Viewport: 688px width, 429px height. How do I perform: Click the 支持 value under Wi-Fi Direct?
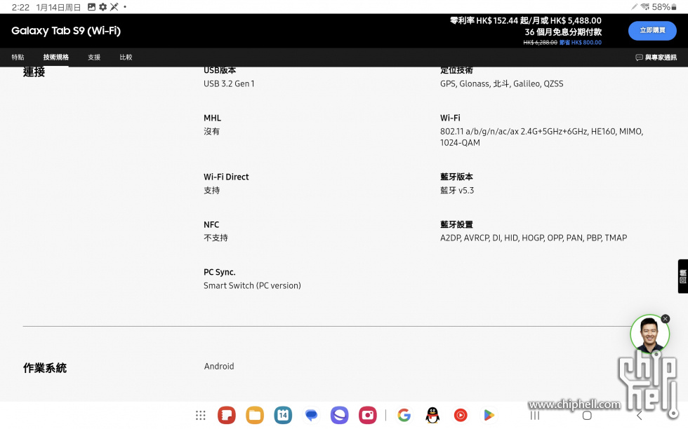(x=211, y=191)
